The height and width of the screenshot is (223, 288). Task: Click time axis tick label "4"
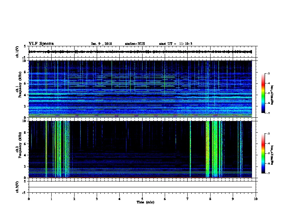click(120, 199)
